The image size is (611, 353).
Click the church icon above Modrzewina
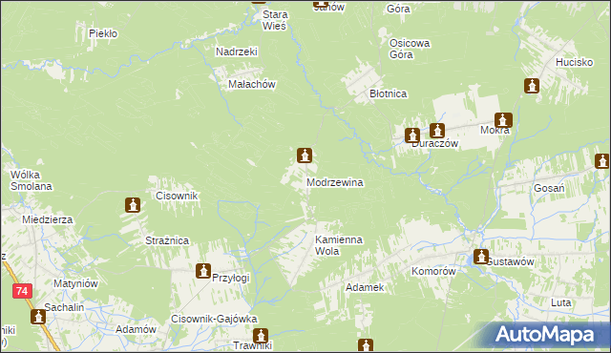click(305, 156)
